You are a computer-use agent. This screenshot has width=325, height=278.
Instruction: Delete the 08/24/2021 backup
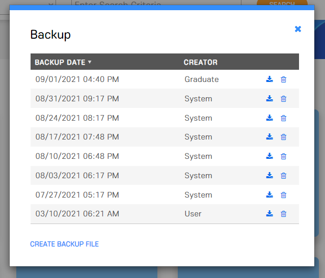(284, 118)
